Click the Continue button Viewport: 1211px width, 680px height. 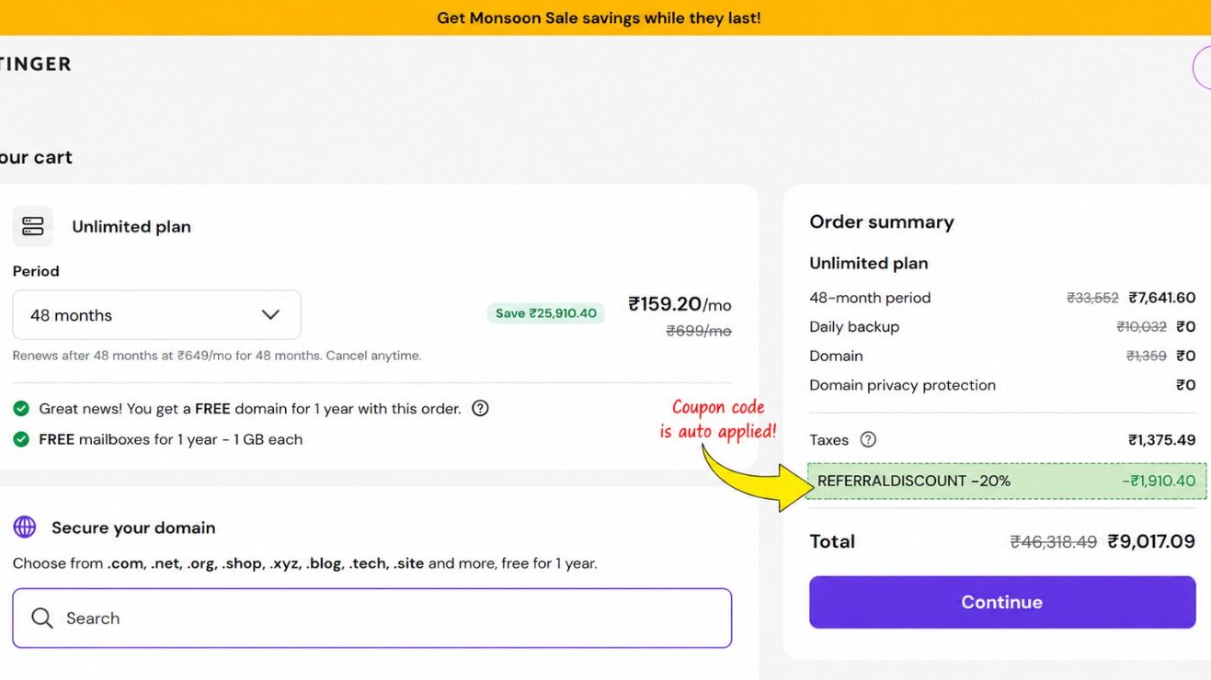coord(1002,602)
